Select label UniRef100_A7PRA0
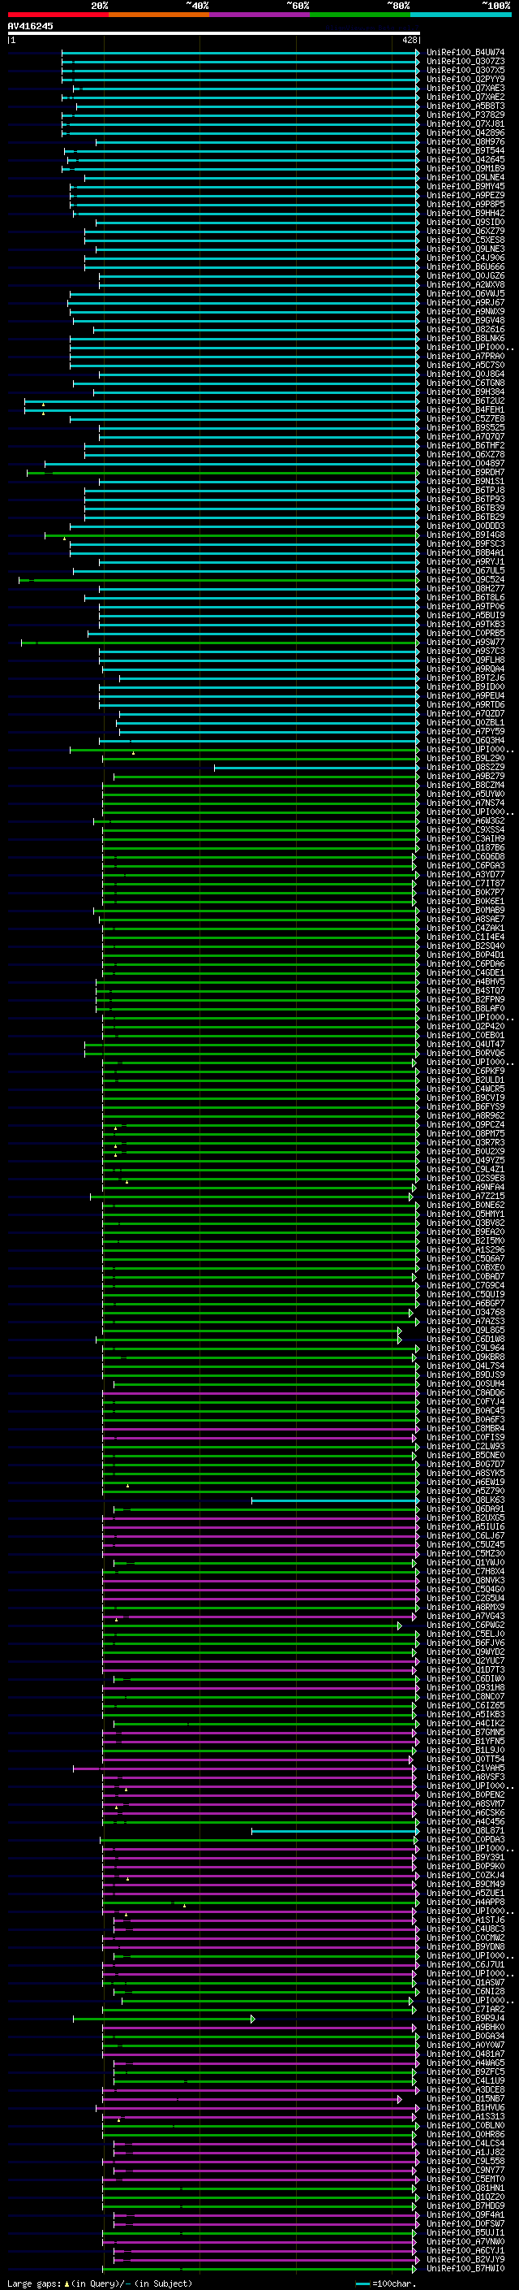Viewport: 519px width, 2290px height. [465, 357]
